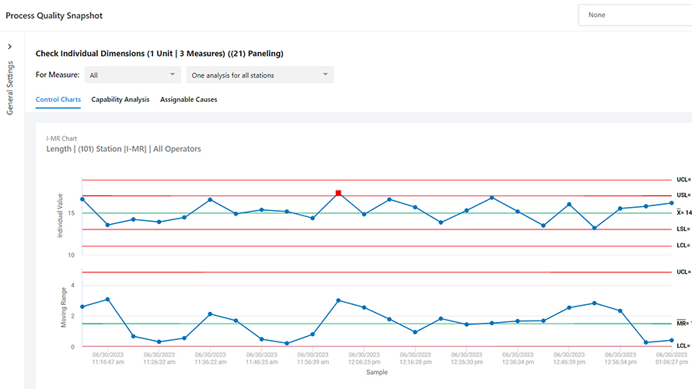Open 'One analysis for all stations' dropdown

pyautogui.click(x=260, y=75)
